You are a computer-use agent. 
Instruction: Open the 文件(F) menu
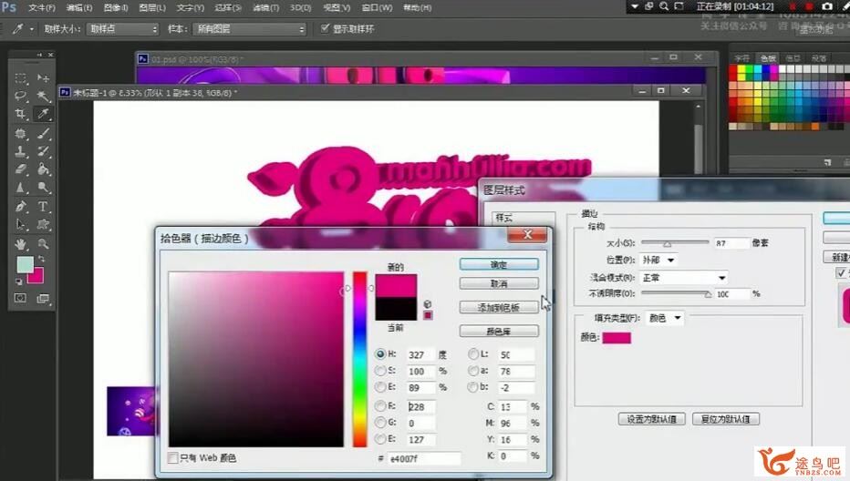(41, 7)
